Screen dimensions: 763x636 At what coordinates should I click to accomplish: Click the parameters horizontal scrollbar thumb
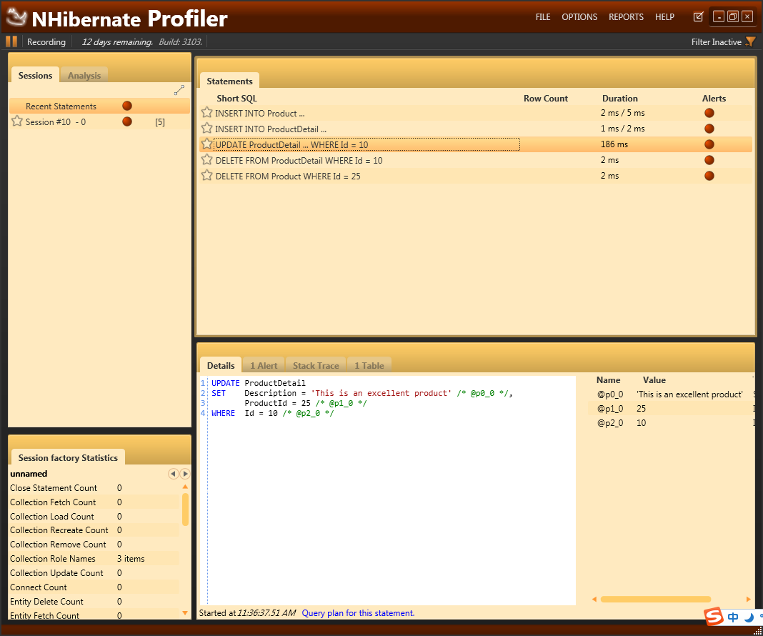[x=655, y=599]
